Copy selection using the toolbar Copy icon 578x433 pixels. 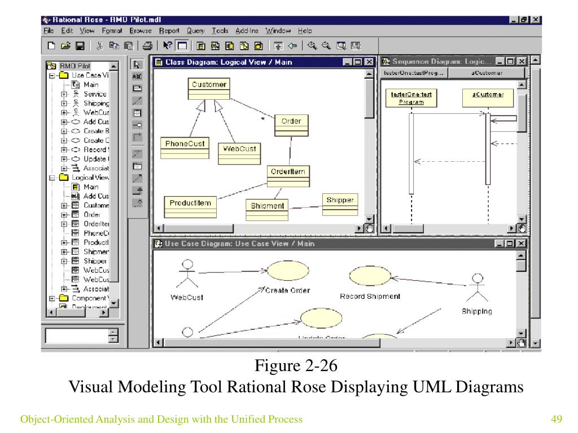(x=114, y=46)
